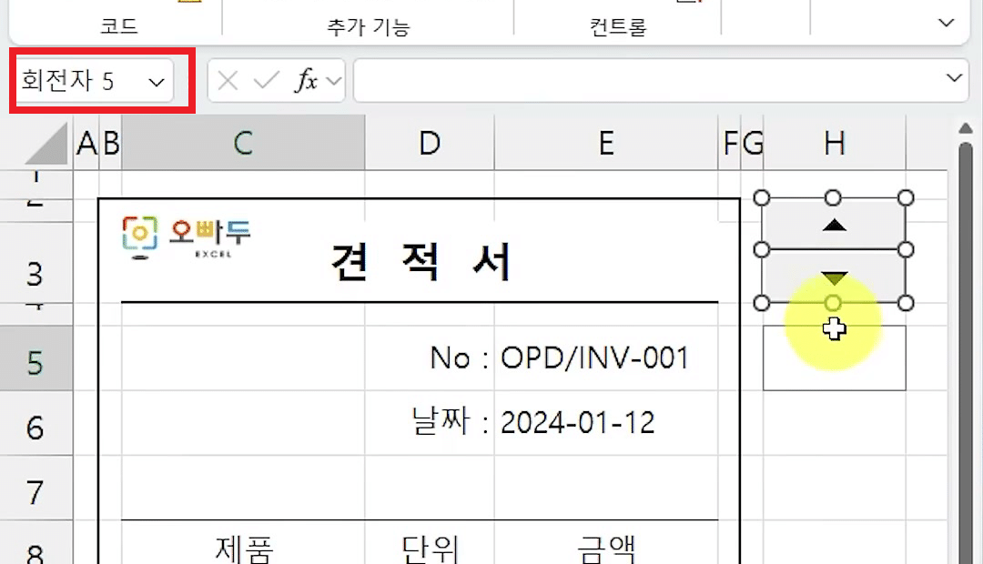Click the Cancel (X) formula icon
The width and height of the screenshot is (983, 564).
228,81
